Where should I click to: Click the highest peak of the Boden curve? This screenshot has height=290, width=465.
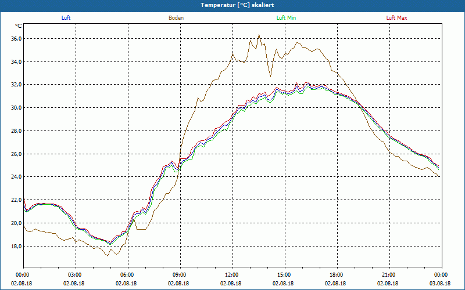[x=259, y=35]
